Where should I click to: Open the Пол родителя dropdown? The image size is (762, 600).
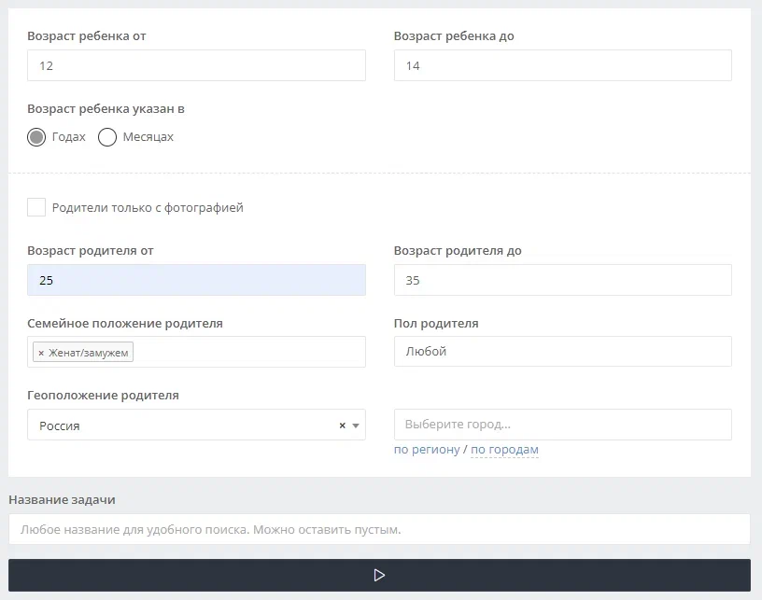562,352
